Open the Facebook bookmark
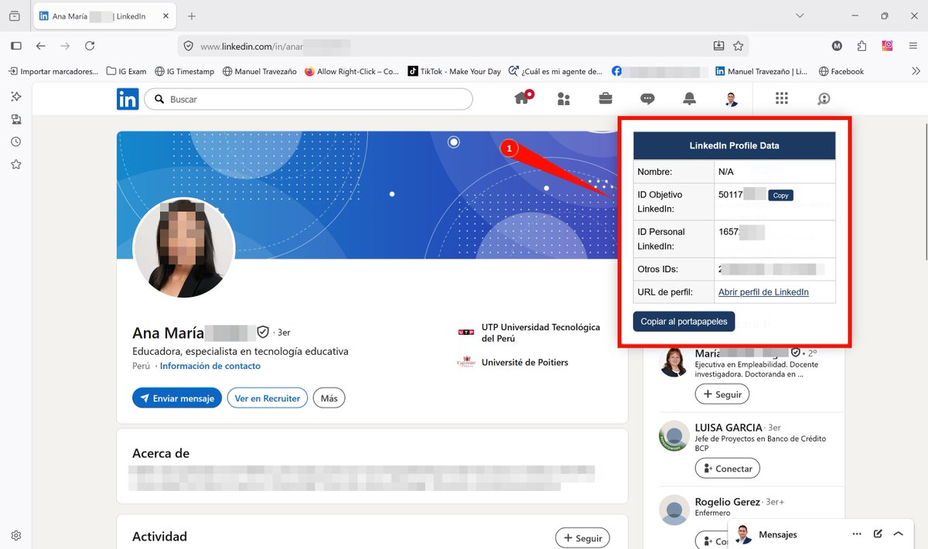 click(x=841, y=71)
